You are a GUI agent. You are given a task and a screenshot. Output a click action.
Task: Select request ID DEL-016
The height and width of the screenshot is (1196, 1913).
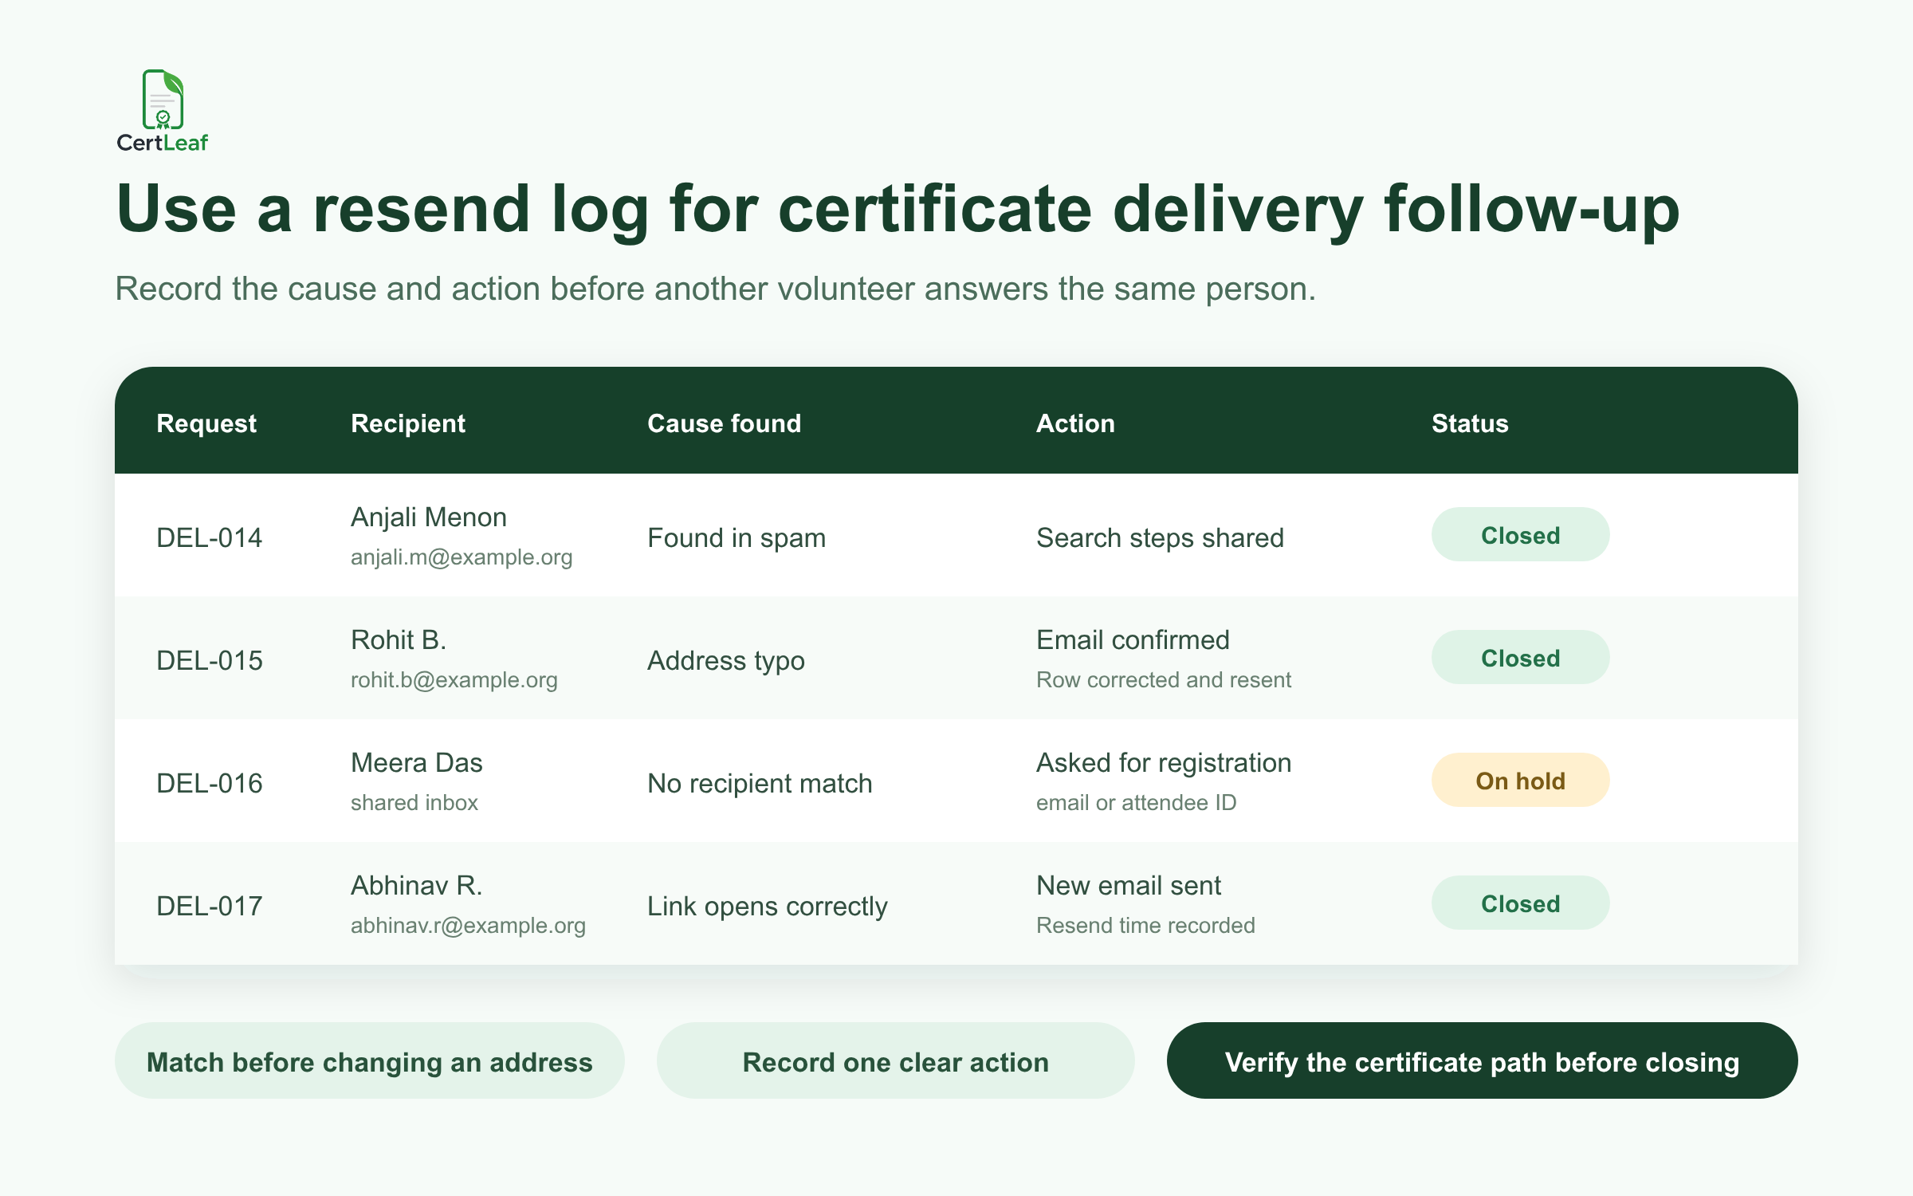click(x=209, y=783)
